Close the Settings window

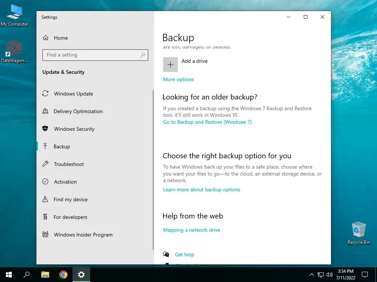click(x=323, y=17)
